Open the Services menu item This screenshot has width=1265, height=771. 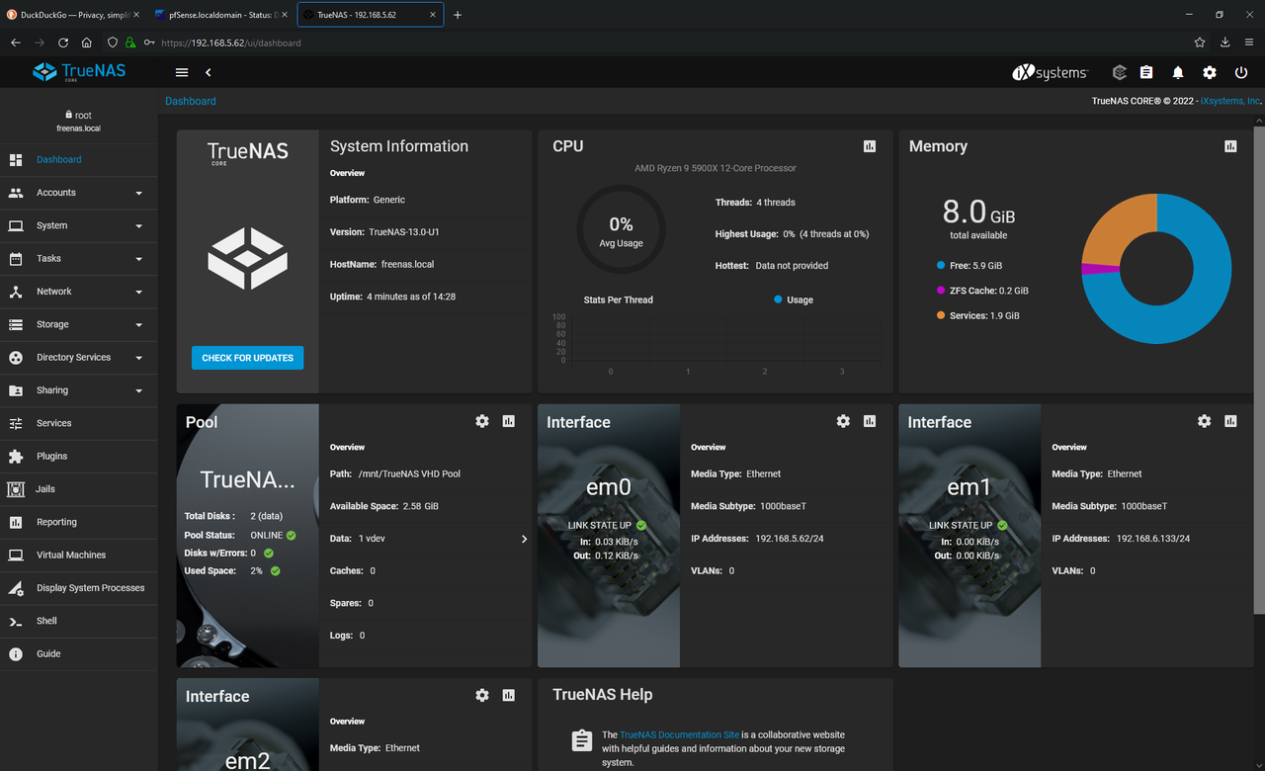[79, 423]
